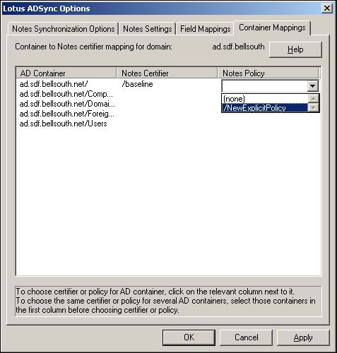This screenshot has height=353, width=337.
Task: Click the policy list scroll-down arrow
Action: click(314, 108)
